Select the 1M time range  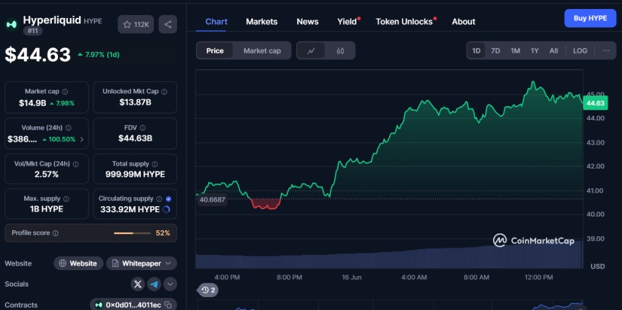point(515,50)
